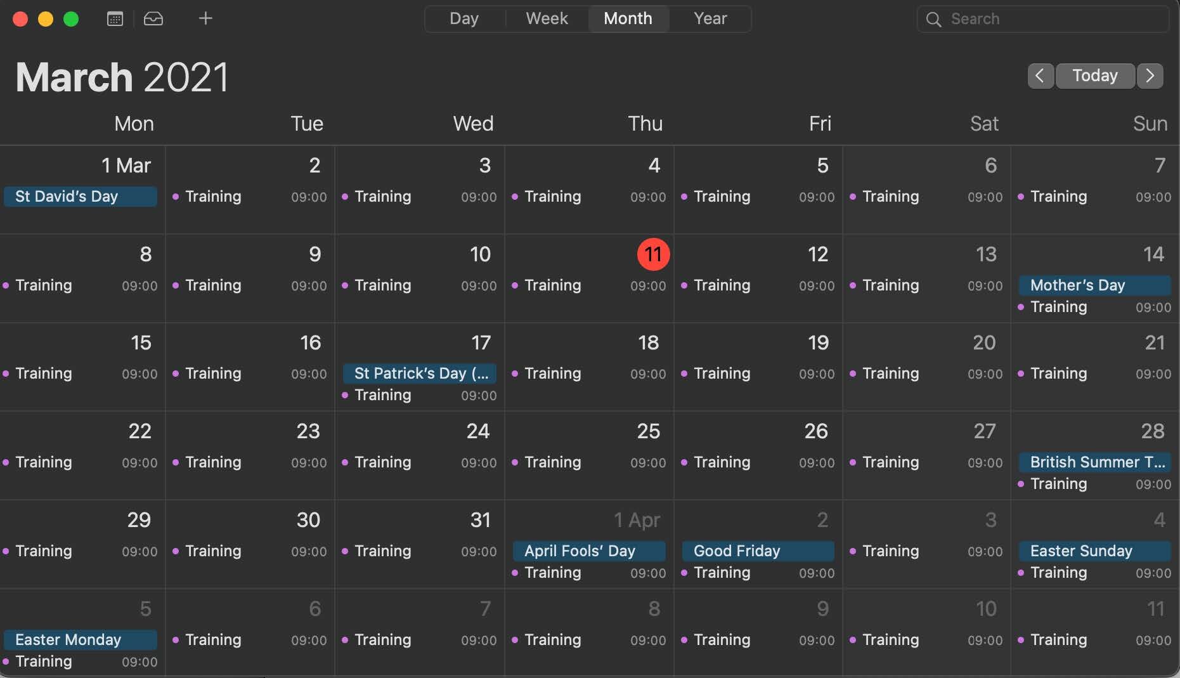Open St Patrick's Day event
This screenshot has width=1180, height=678.
click(420, 373)
